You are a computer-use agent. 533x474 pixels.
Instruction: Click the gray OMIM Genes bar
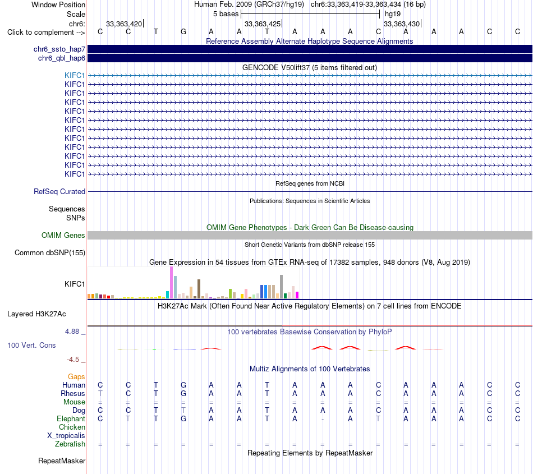pos(310,235)
